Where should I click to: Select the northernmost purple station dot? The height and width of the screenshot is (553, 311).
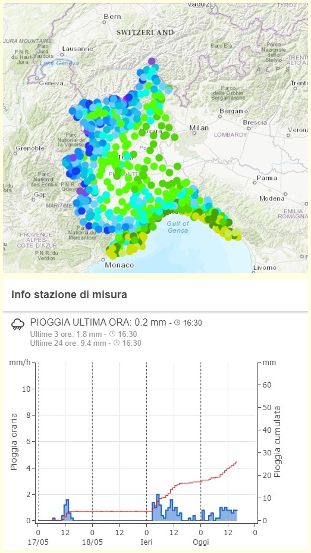tap(152, 61)
